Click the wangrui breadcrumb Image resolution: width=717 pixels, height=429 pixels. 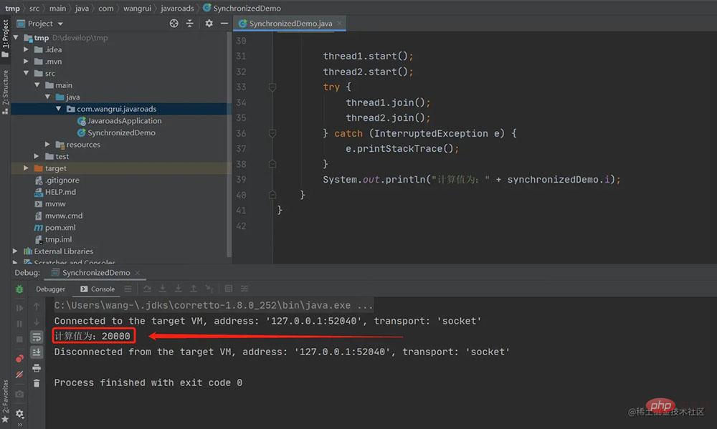[x=137, y=8]
